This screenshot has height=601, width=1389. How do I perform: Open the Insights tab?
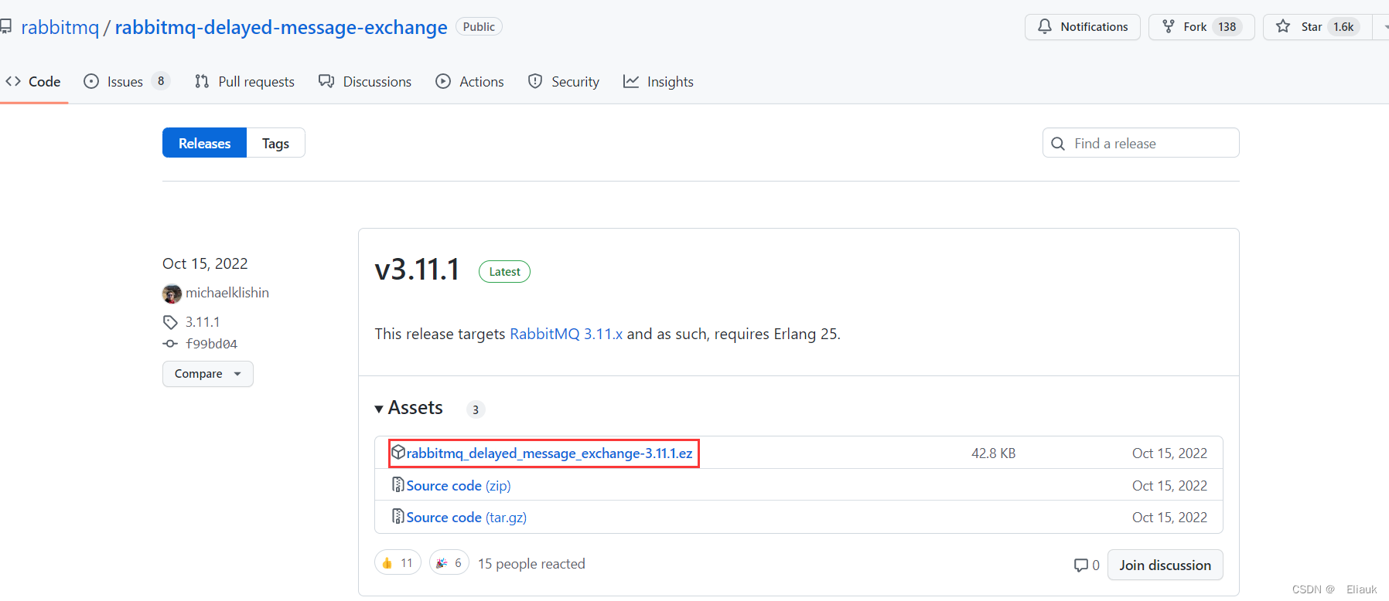pos(658,82)
